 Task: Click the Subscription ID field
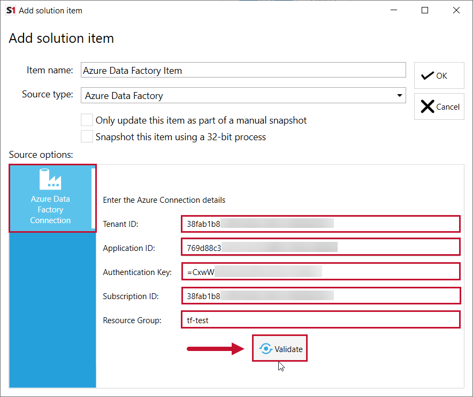321,296
